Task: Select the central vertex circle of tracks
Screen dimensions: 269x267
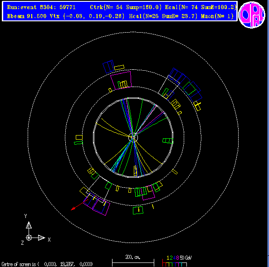Action: (133, 137)
